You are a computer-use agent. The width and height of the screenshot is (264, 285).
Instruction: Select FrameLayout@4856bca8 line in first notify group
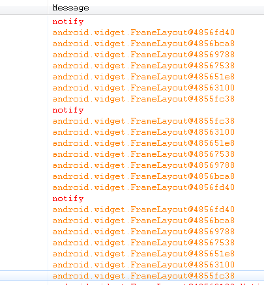143,44
